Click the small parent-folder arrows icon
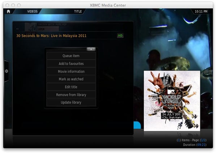Image resolution: width=217 pixels, height=154 pixels. coord(17,29)
